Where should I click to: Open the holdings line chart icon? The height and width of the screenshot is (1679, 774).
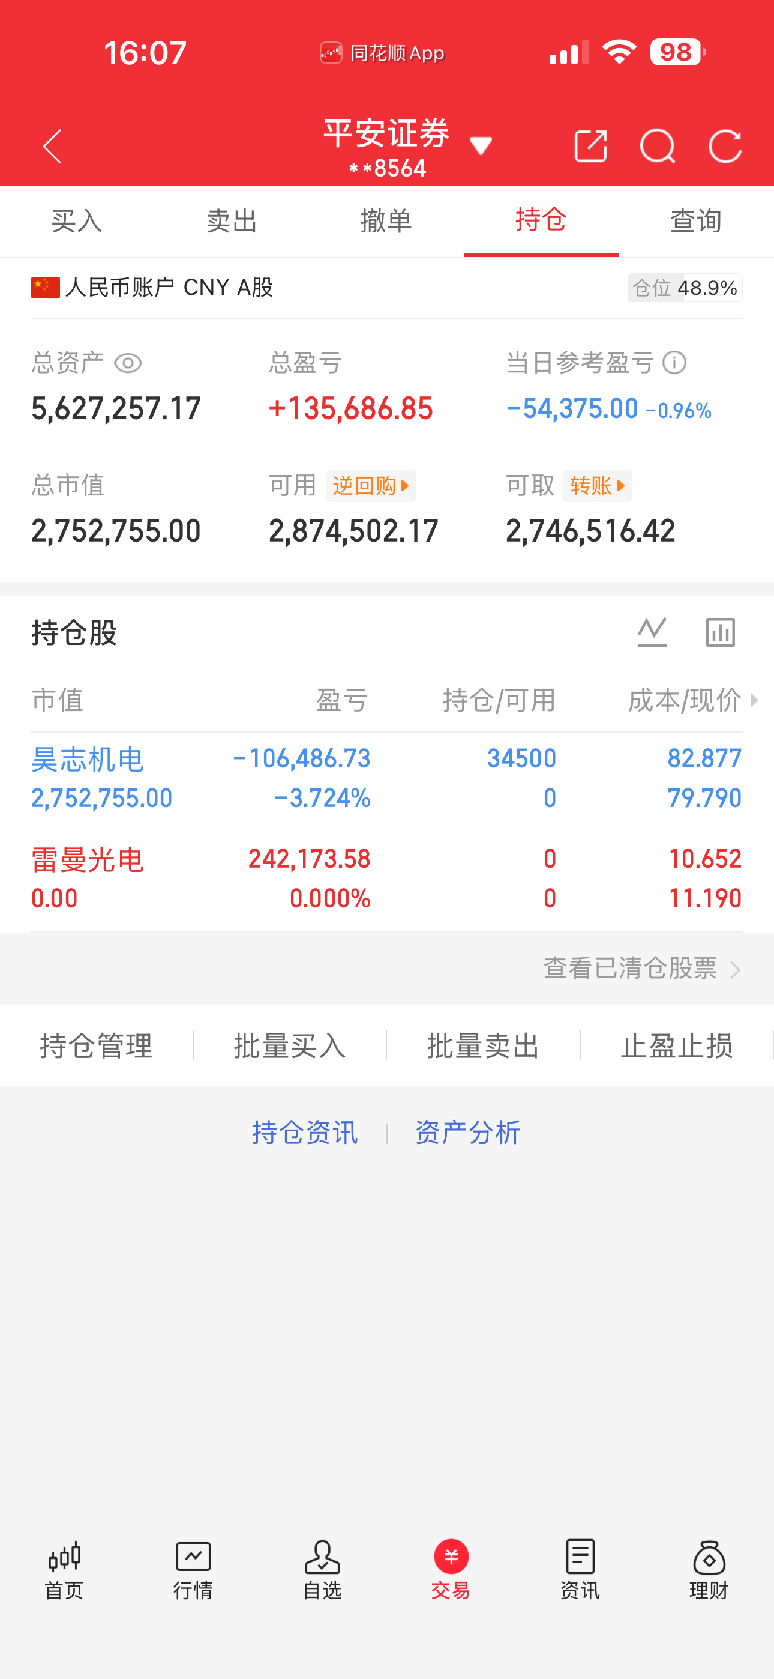pyautogui.click(x=652, y=632)
